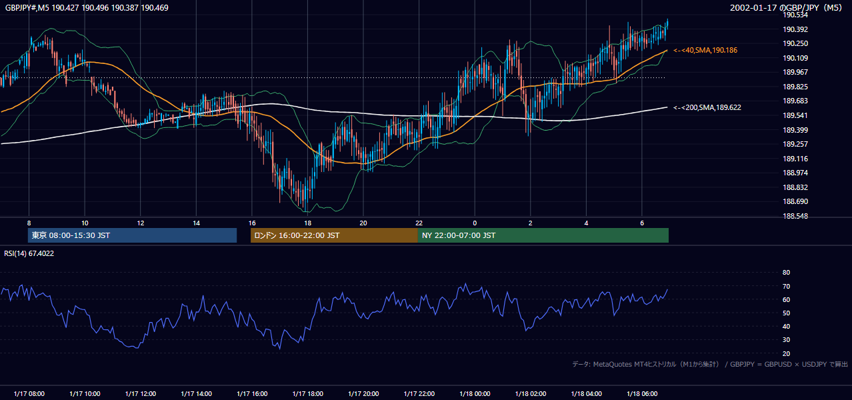Image resolution: width=852 pixels, height=400 pixels.
Task: Click price axis label 189.967
Action: [795, 72]
